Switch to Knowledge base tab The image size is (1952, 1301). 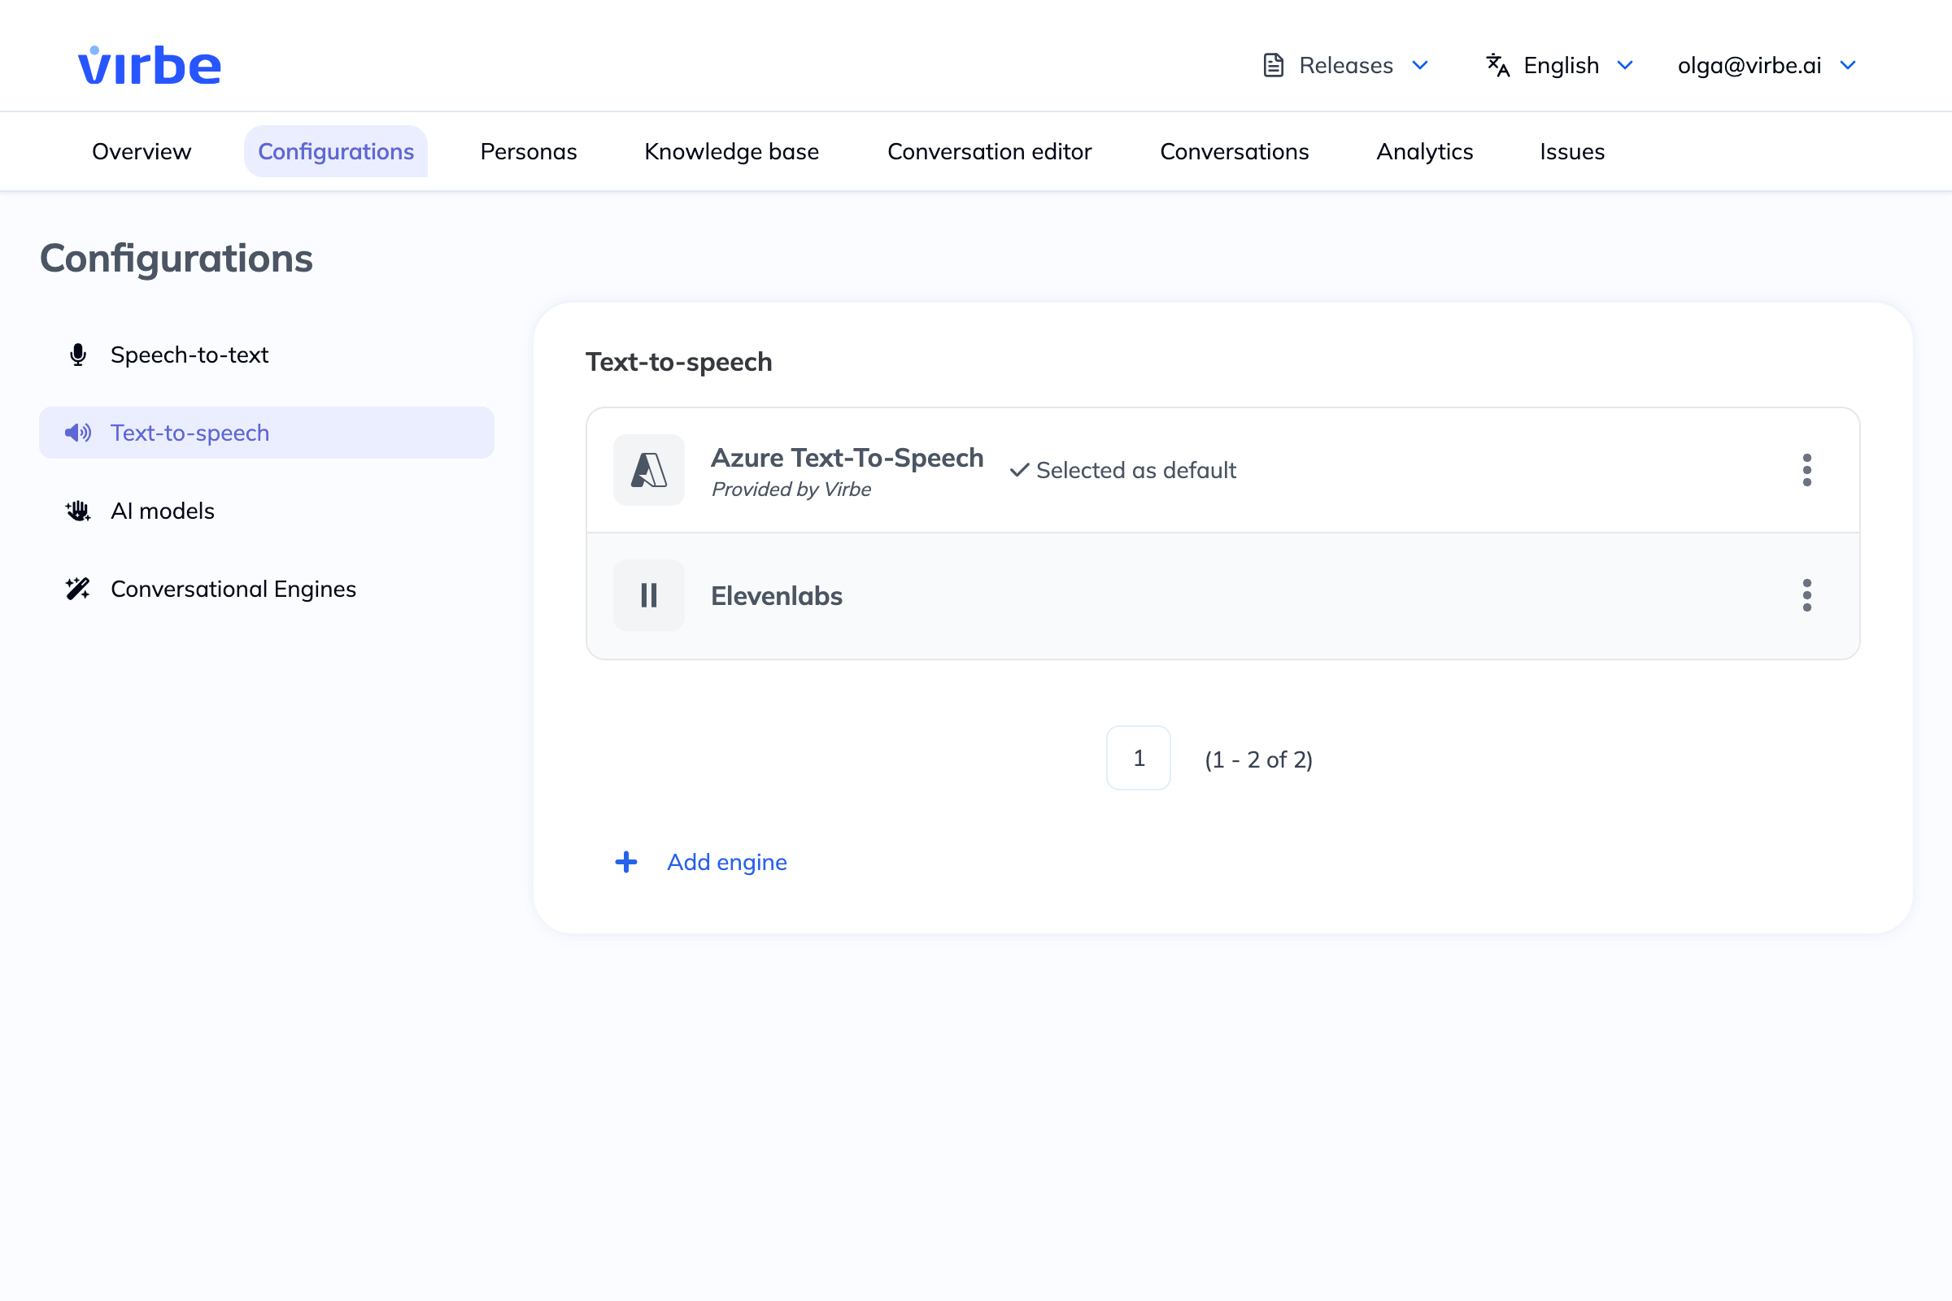(x=732, y=151)
